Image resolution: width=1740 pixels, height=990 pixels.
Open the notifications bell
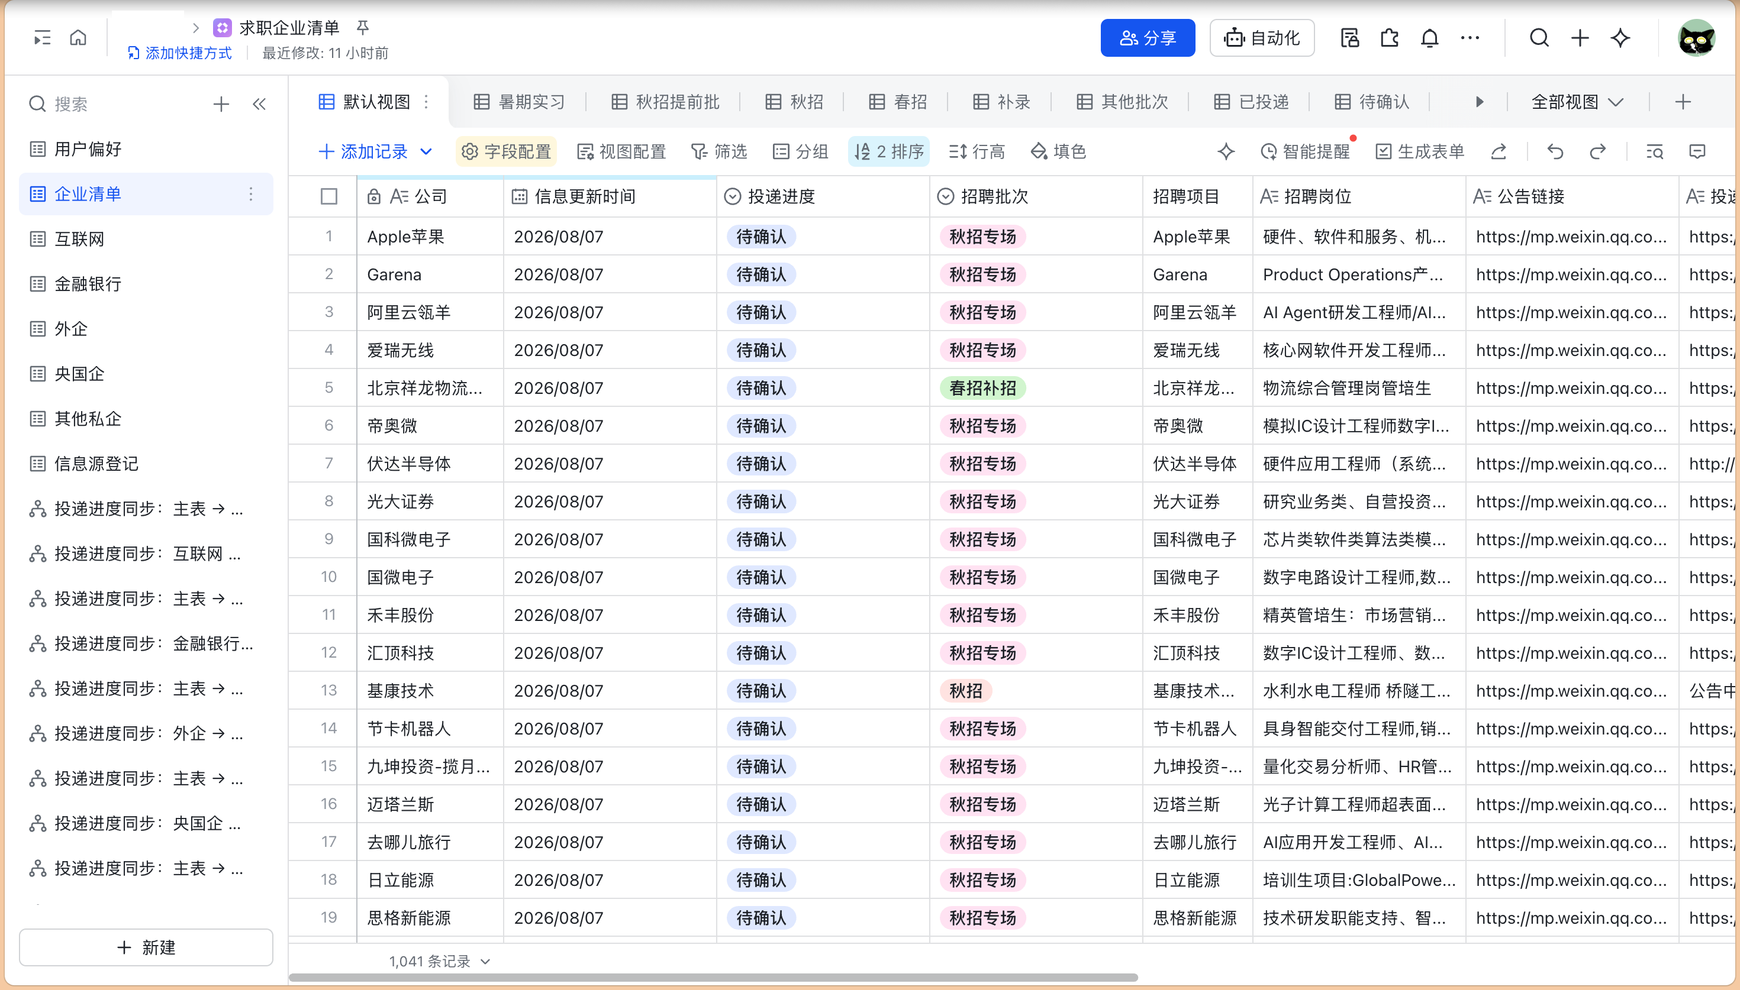pyautogui.click(x=1430, y=38)
